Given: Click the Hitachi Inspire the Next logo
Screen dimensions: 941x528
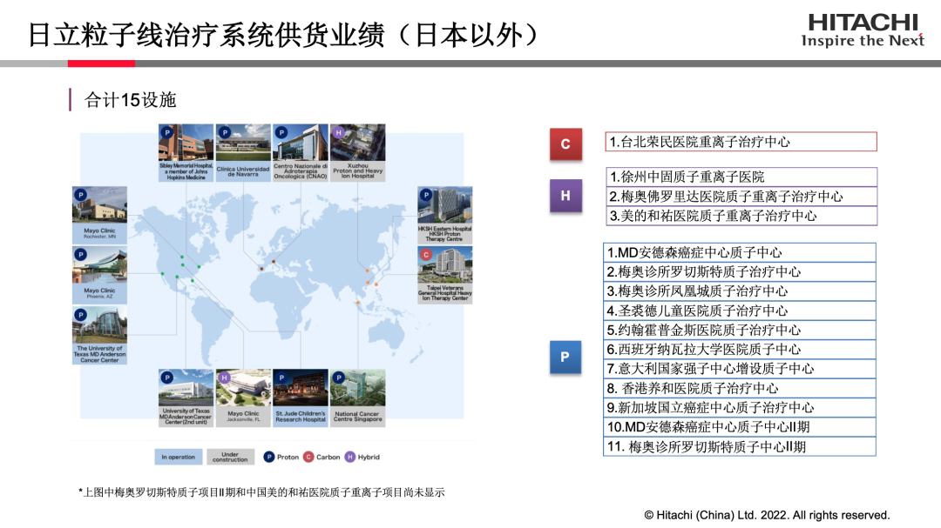Looking at the screenshot, I should click(863, 30).
